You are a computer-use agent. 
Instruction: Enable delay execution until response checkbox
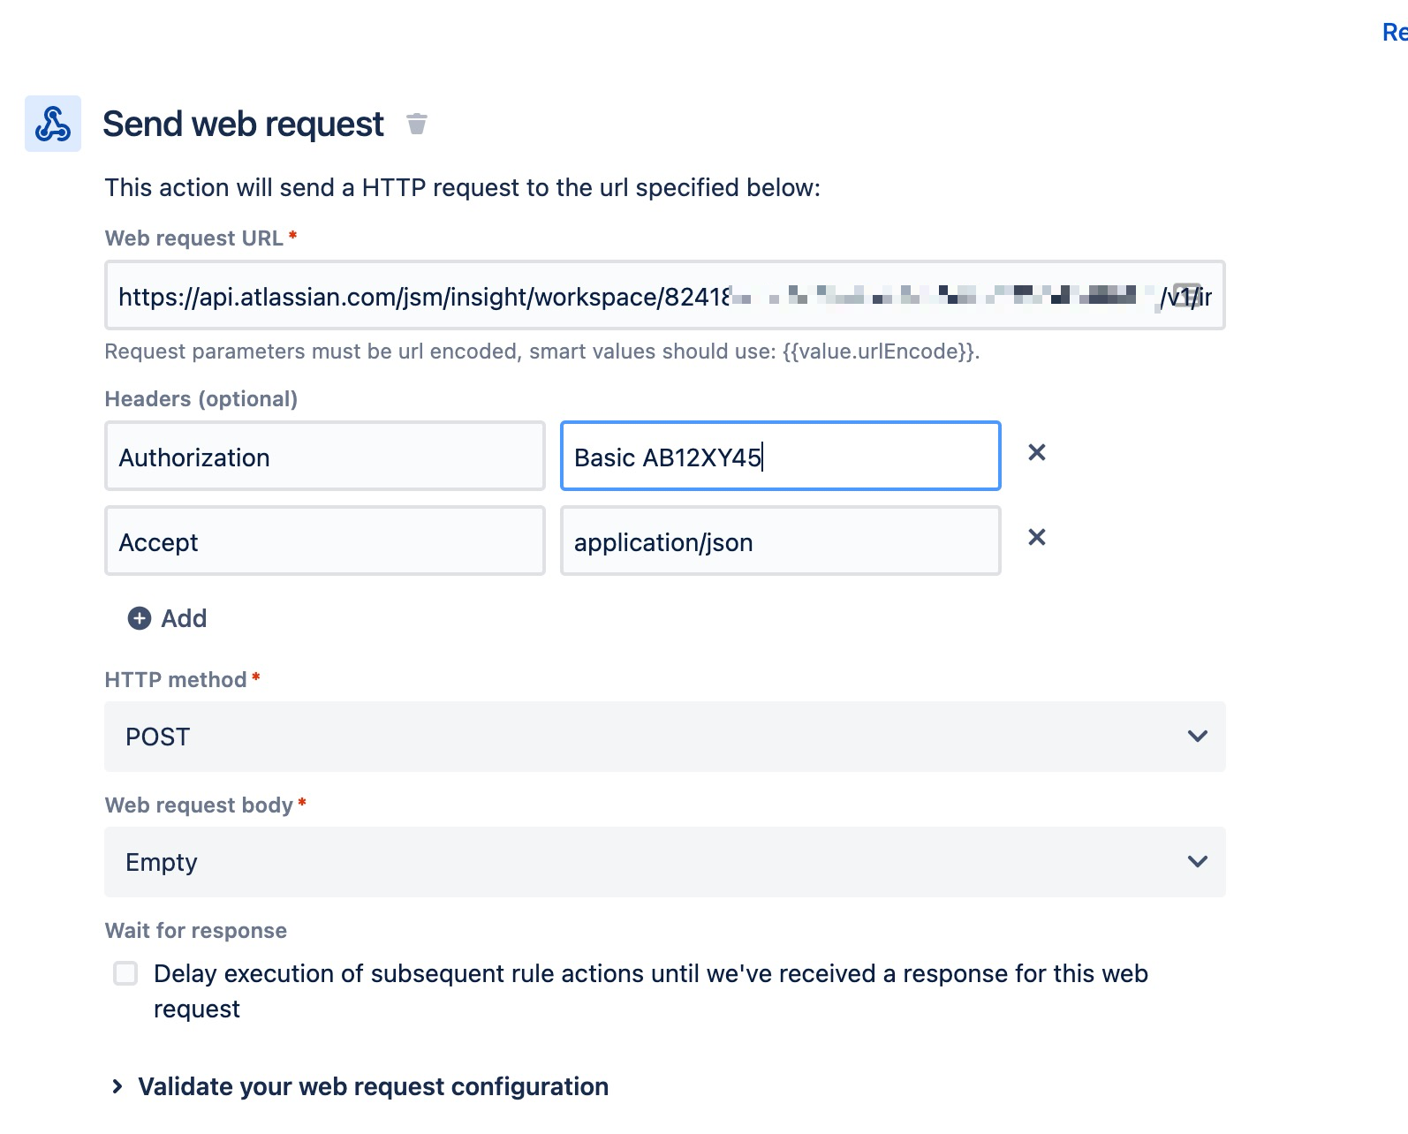click(125, 973)
